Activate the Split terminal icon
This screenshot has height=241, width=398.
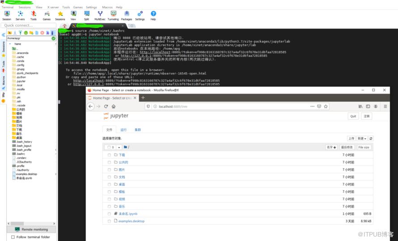(x=87, y=16)
